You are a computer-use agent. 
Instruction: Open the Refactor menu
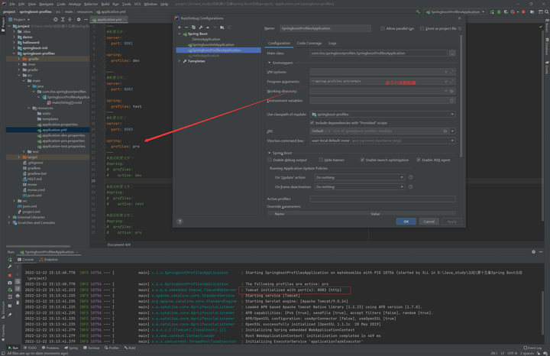click(x=91, y=4)
